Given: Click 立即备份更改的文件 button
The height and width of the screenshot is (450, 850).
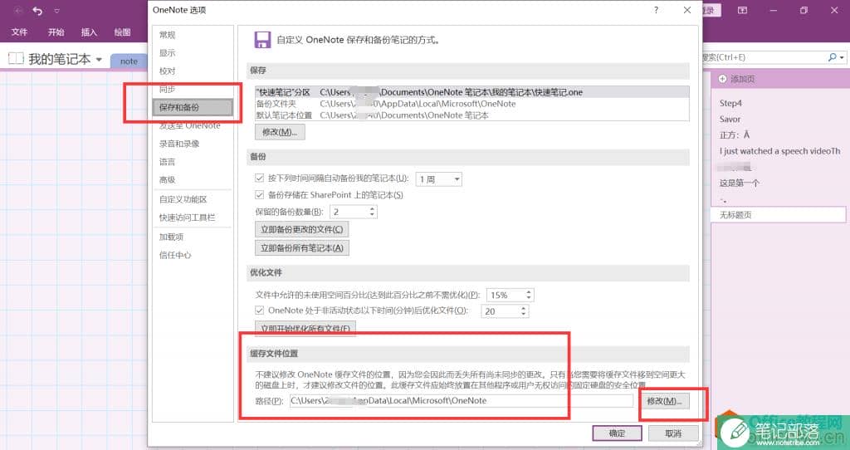Looking at the screenshot, I should point(301,229).
